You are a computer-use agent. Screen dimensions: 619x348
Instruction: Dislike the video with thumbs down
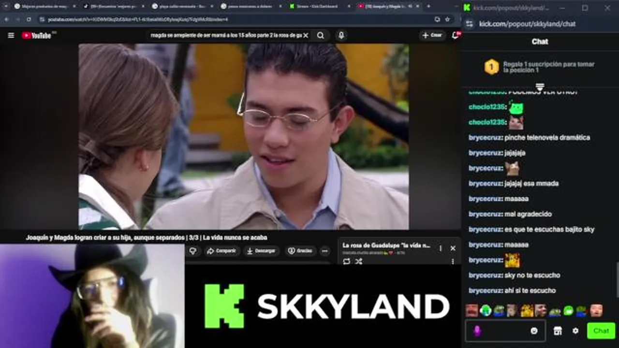point(193,251)
